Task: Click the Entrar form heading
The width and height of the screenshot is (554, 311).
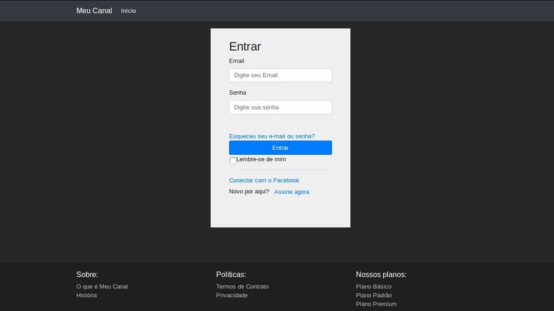Action: (245, 46)
